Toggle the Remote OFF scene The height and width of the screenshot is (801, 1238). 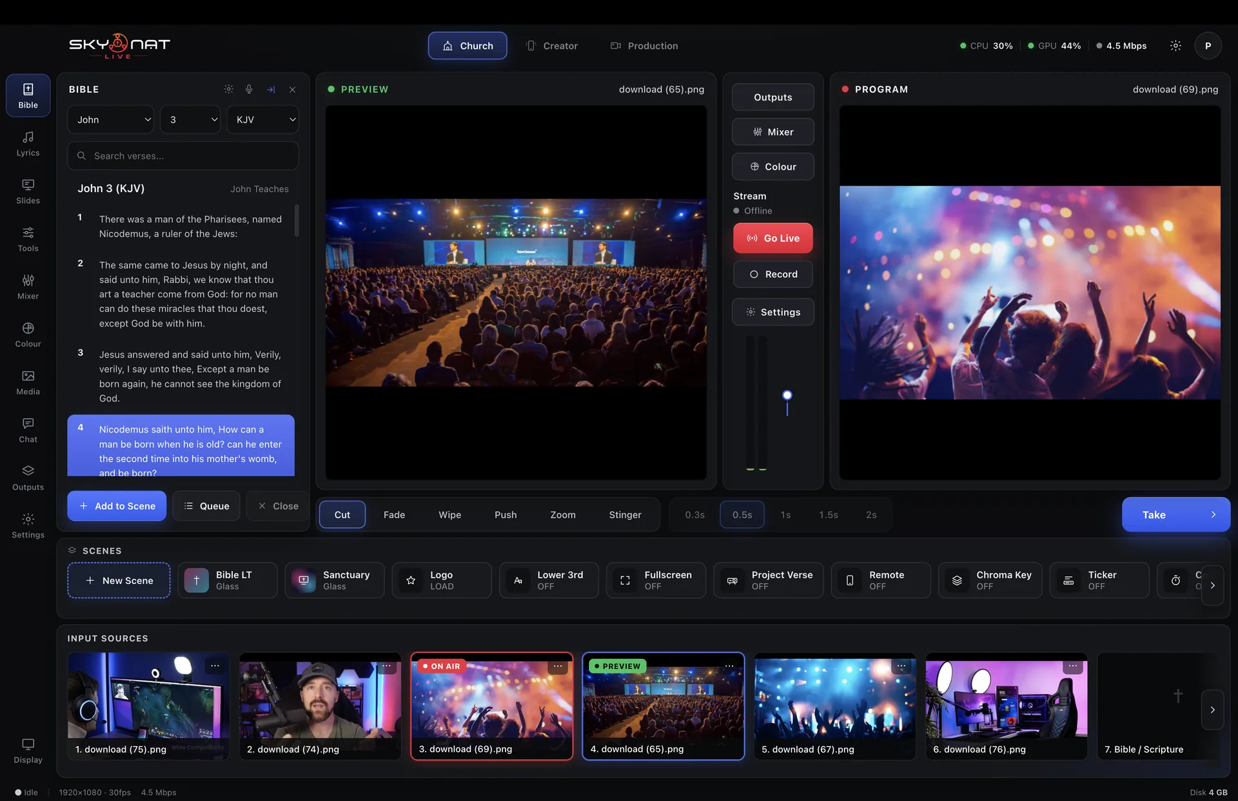click(x=881, y=580)
